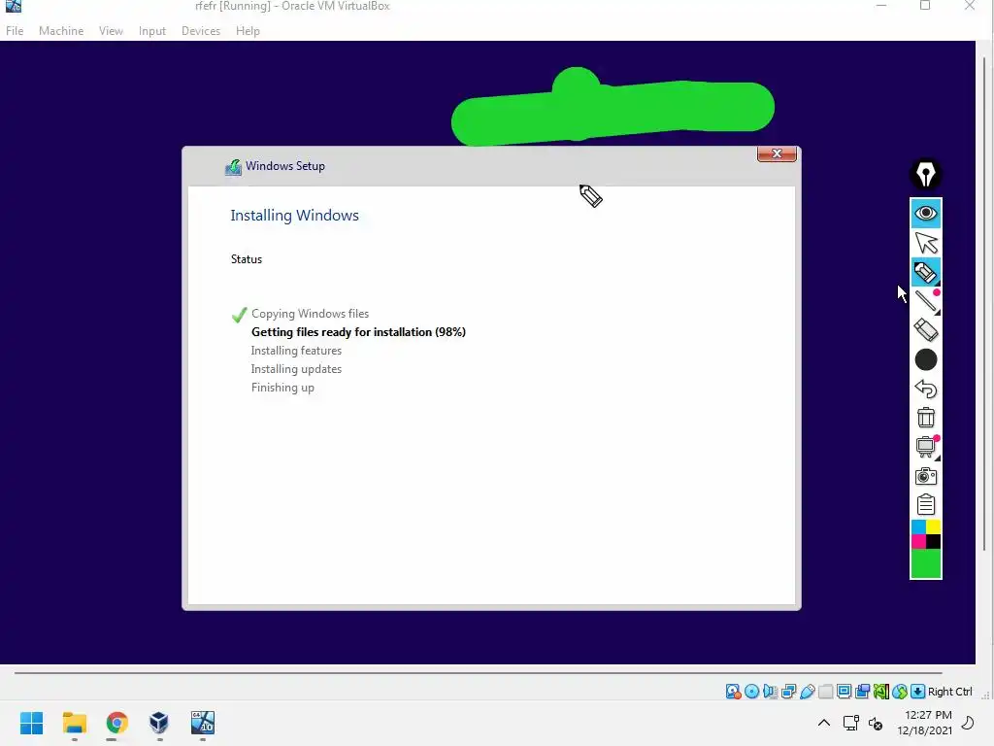Open the Windows Start menu
This screenshot has height=746, width=994.
(x=32, y=723)
